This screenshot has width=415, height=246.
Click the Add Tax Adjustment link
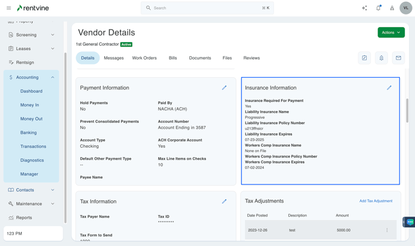point(375,201)
